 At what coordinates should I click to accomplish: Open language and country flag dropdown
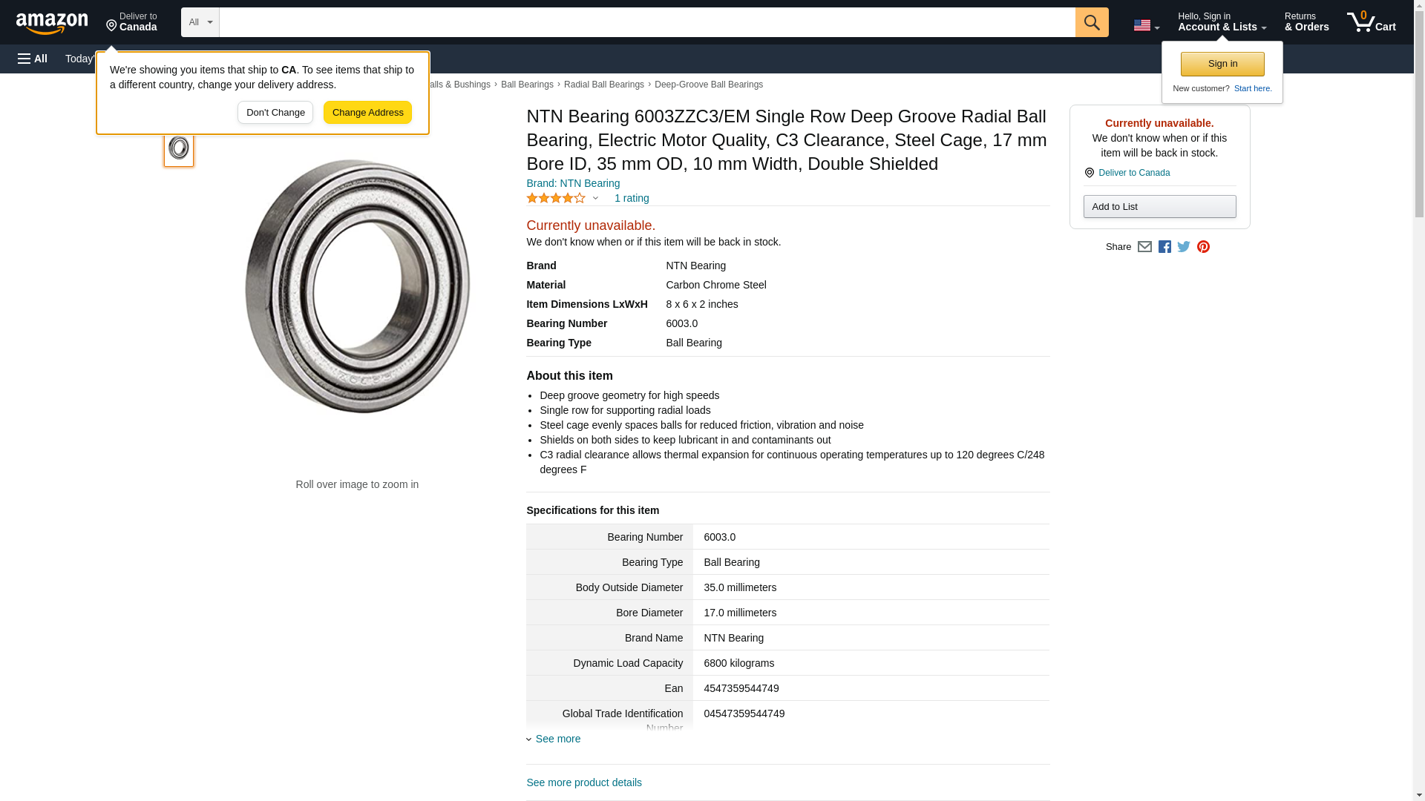(x=1146, y=25)
